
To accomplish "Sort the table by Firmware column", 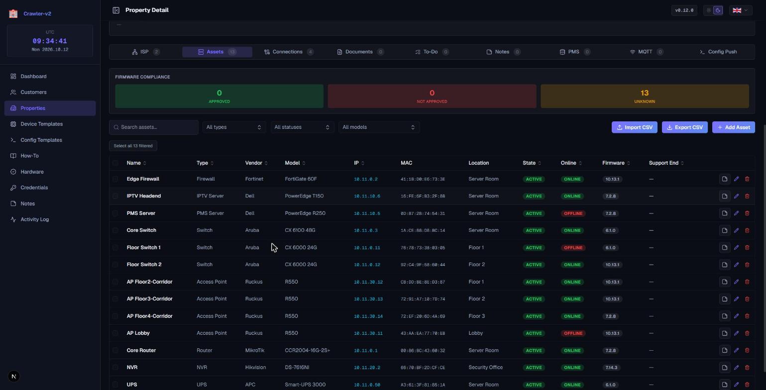I will coord(616,163).
